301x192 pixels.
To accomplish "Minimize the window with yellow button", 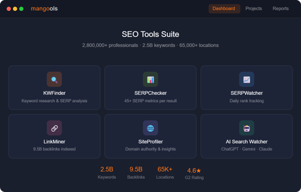I will (15, 9).
